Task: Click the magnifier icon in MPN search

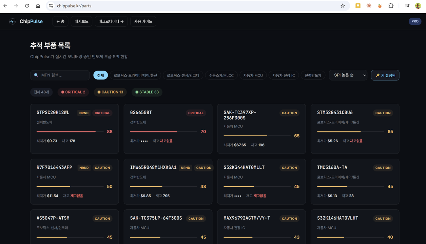Action: tap(36, 75)
